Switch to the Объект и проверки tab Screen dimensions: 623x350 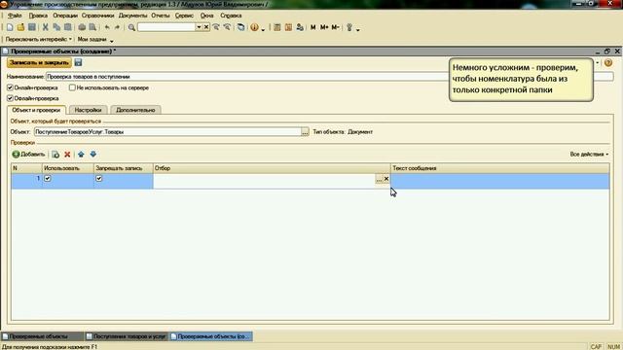[36, 110]
